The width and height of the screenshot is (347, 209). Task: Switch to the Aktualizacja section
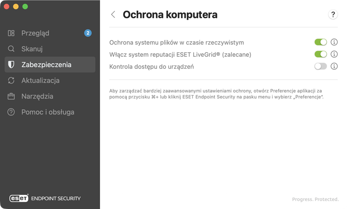click(40, 81)
